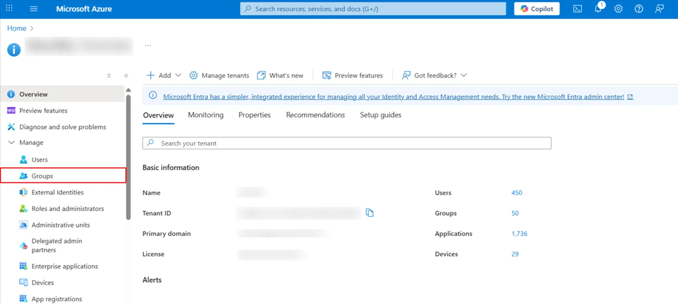Click the Got feedback person icon

point(406,75)
